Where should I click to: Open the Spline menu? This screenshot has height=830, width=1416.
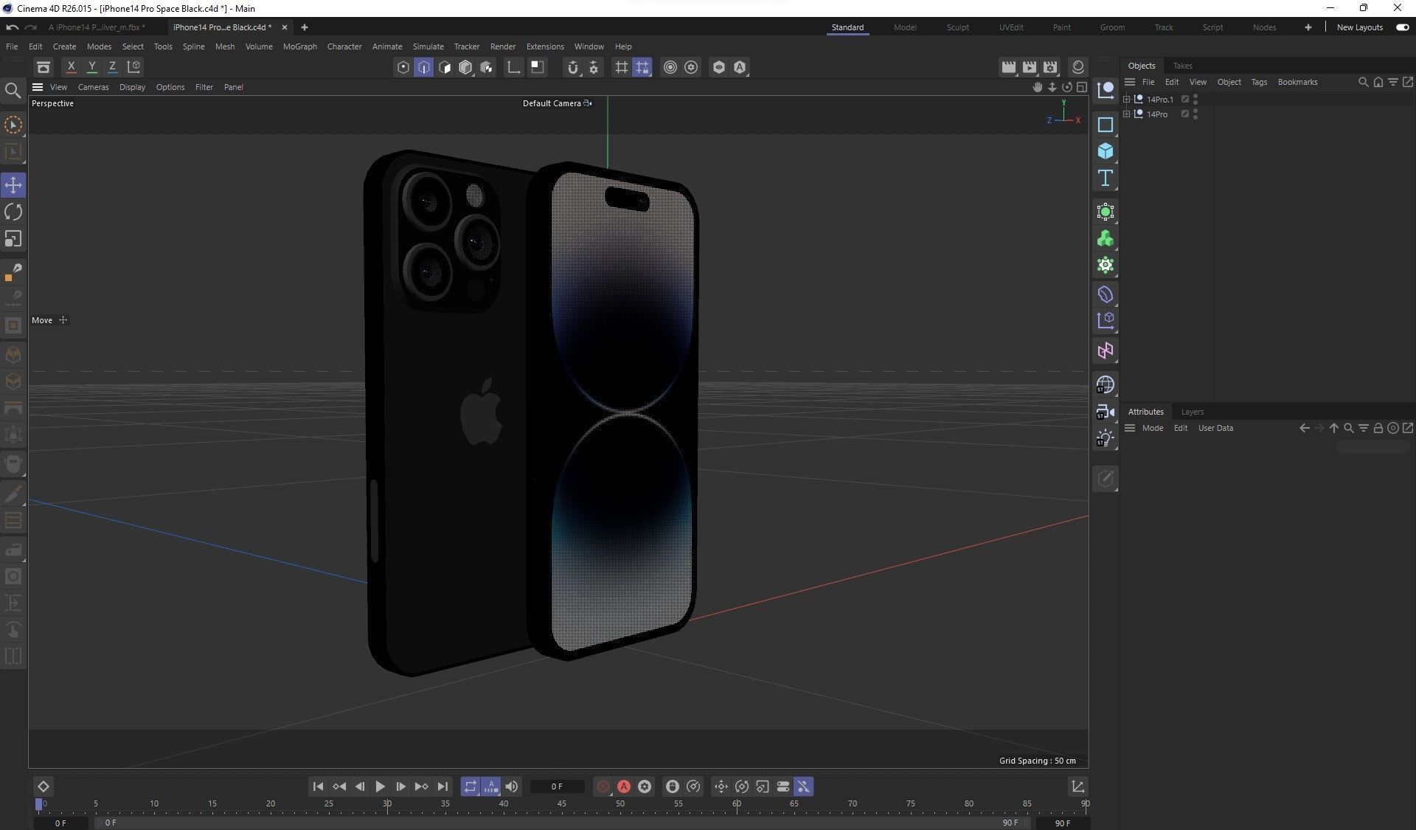(193, 46)
